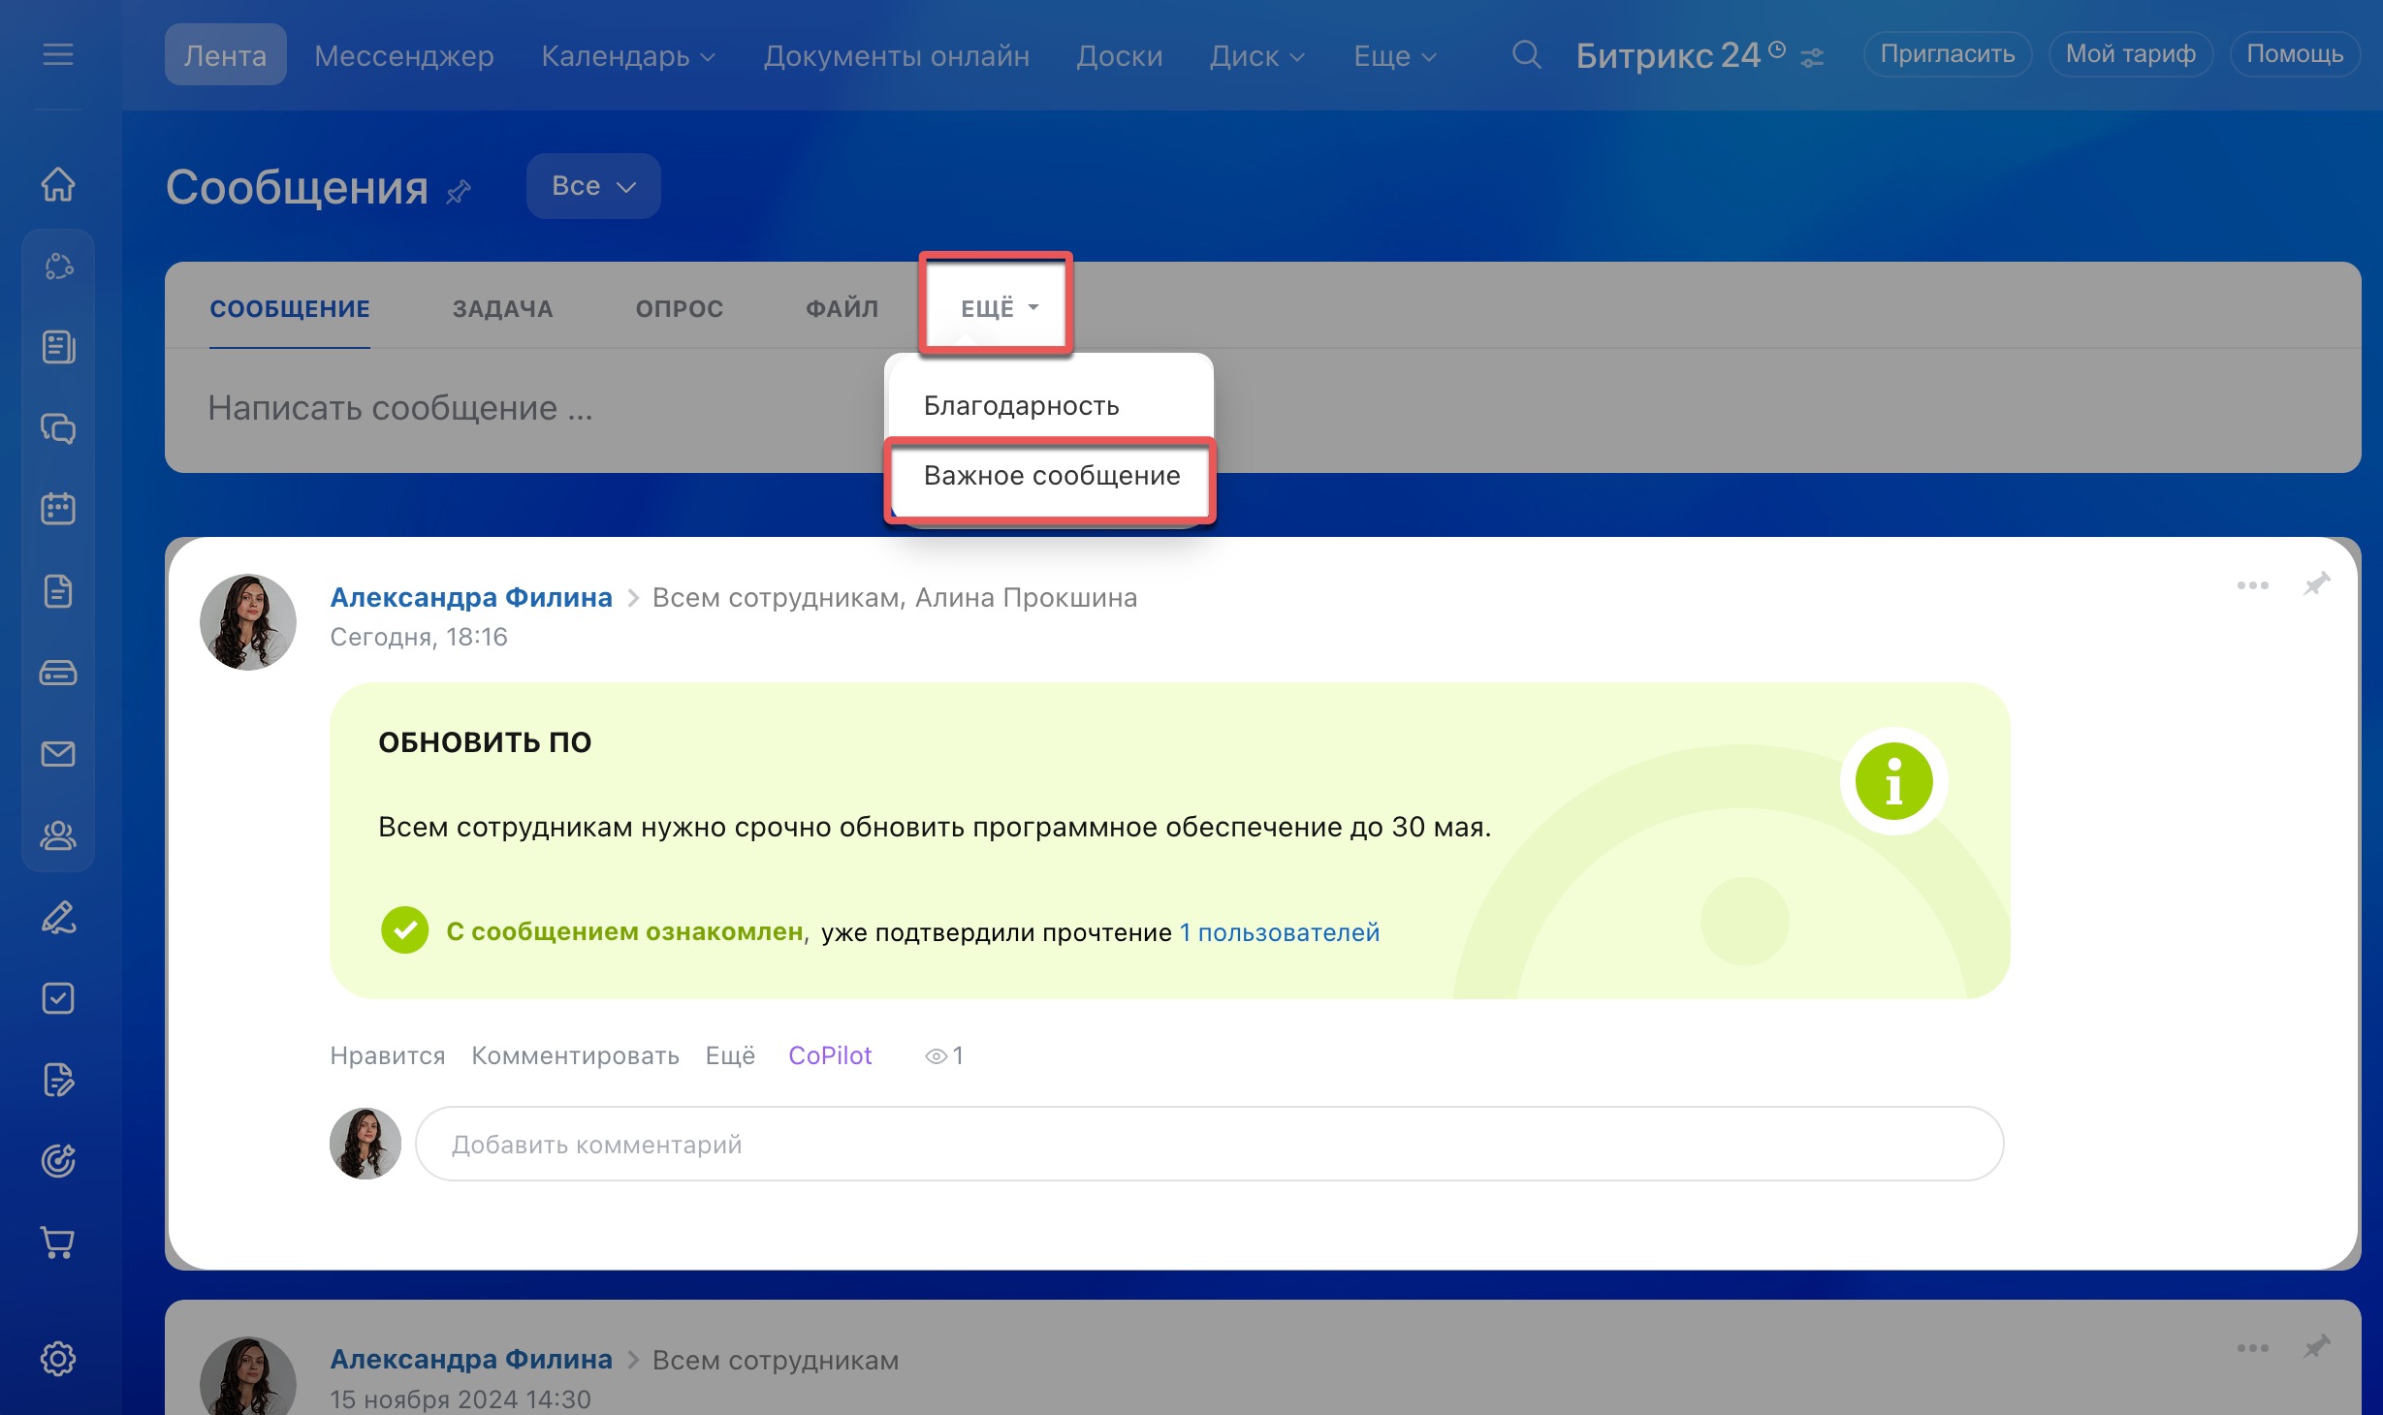Open the people groups icon in sidebar

(58, 834)
